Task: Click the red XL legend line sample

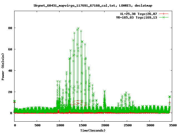Action: click(x=164, y=14)
